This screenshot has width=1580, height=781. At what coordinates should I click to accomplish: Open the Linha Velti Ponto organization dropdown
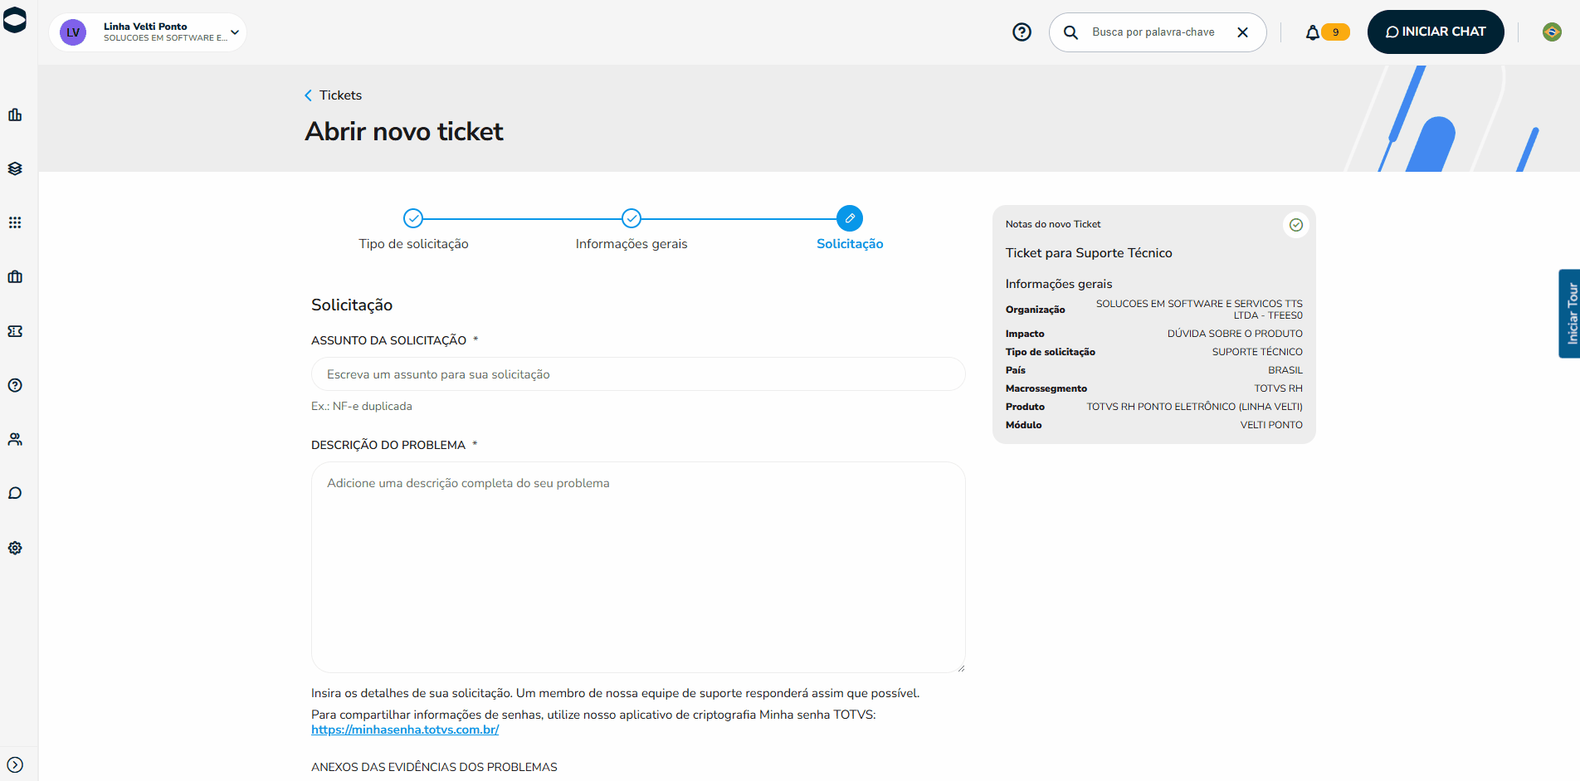(x=148, y=32)
